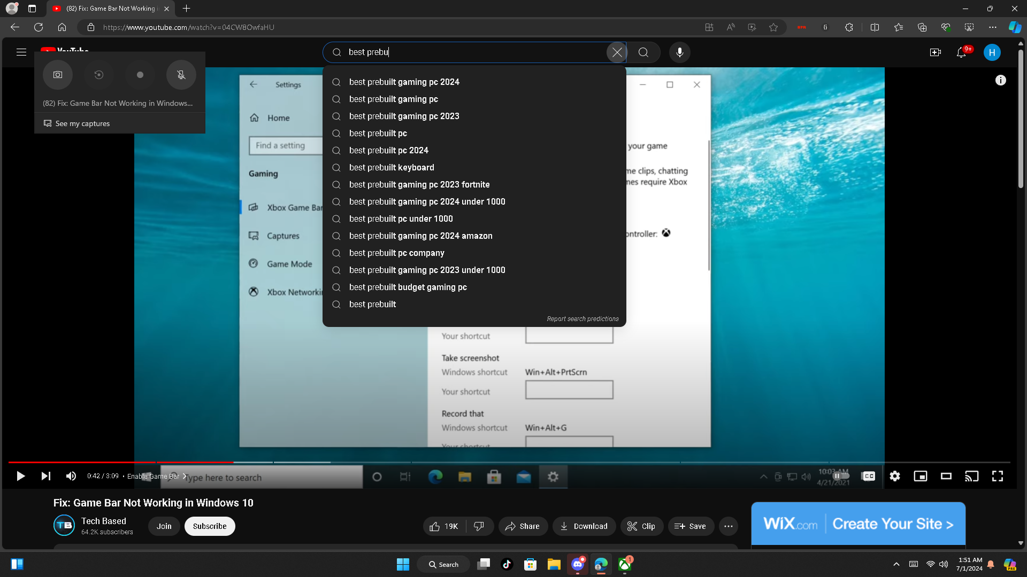Click the Edge address bar URL

(188, 27)
